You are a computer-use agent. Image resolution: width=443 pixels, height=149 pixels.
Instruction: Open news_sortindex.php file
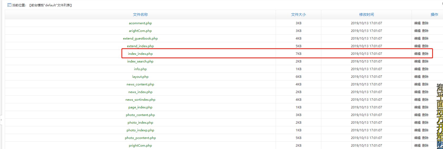click(x=140, y=100)
